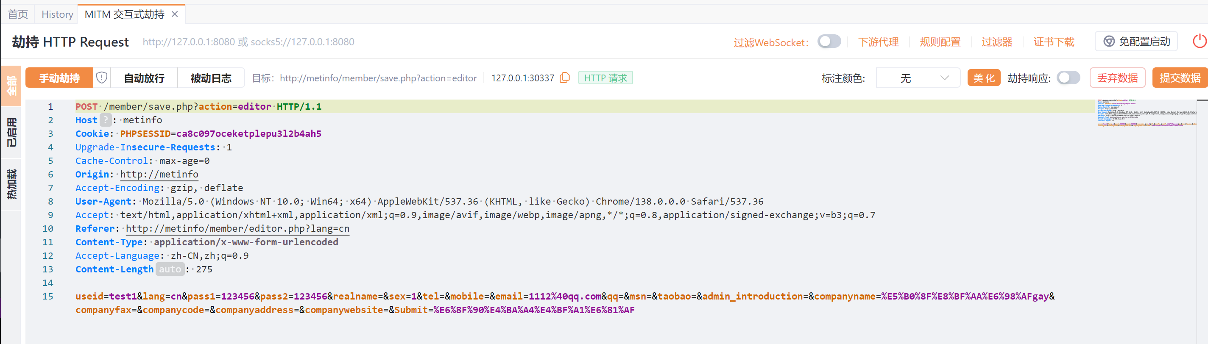
Task: Select 自动放行 mode
Action: tap(144, 78)
